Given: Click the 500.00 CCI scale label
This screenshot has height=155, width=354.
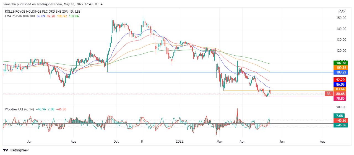Looking at the screenshot, I should tap(340, 107).
